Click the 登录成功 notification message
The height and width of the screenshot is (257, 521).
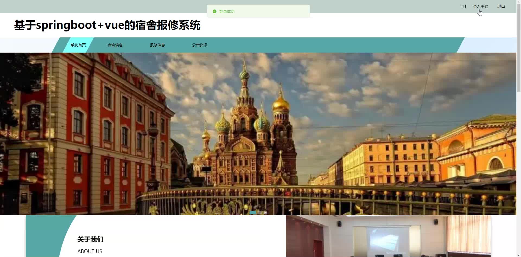(227, 11)
